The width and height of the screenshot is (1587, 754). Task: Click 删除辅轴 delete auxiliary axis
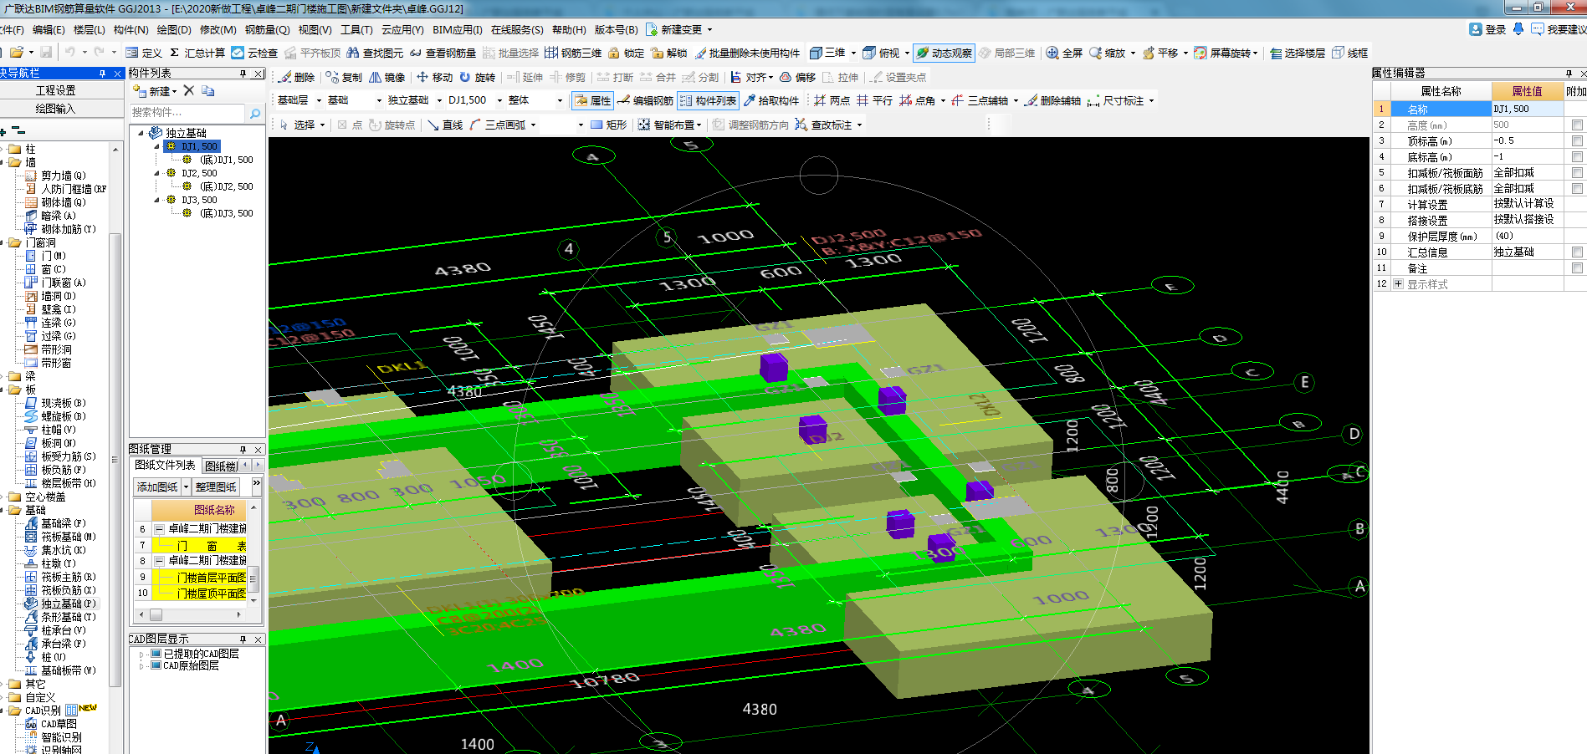(x=1053, y=100)
